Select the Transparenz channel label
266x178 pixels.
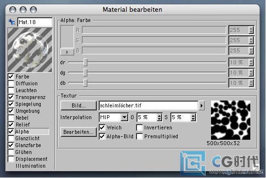[x=30, y=97]
